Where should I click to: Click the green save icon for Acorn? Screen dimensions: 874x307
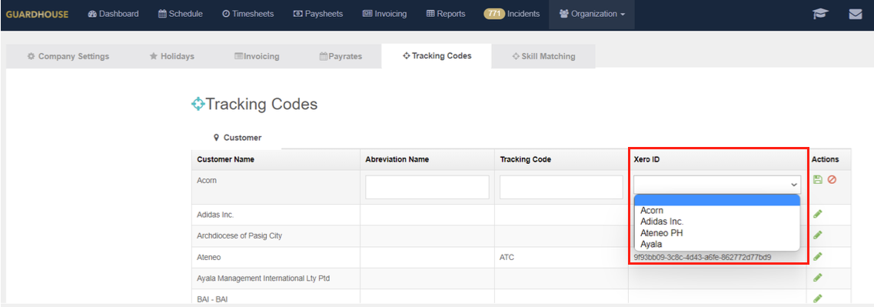click(818, 180)
